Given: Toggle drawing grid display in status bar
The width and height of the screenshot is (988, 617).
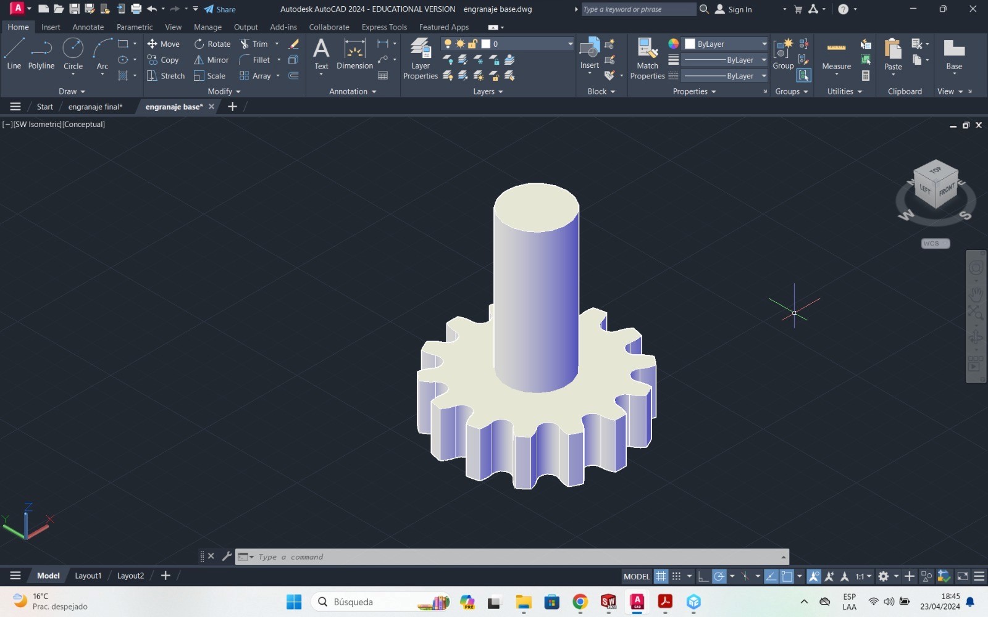Looking at the screenshot, I should tap(661, 576).
